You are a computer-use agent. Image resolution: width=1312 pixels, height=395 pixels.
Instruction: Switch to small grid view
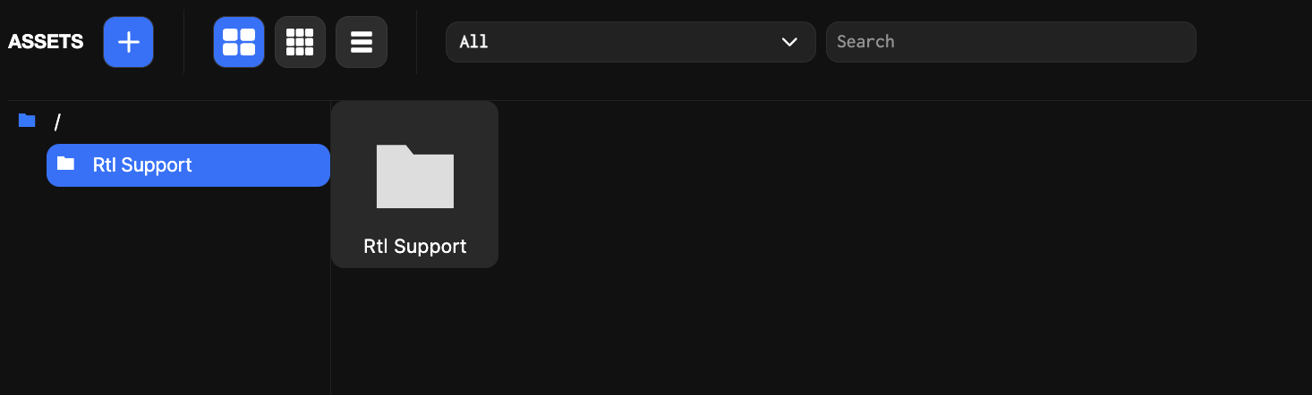point(300,42)
